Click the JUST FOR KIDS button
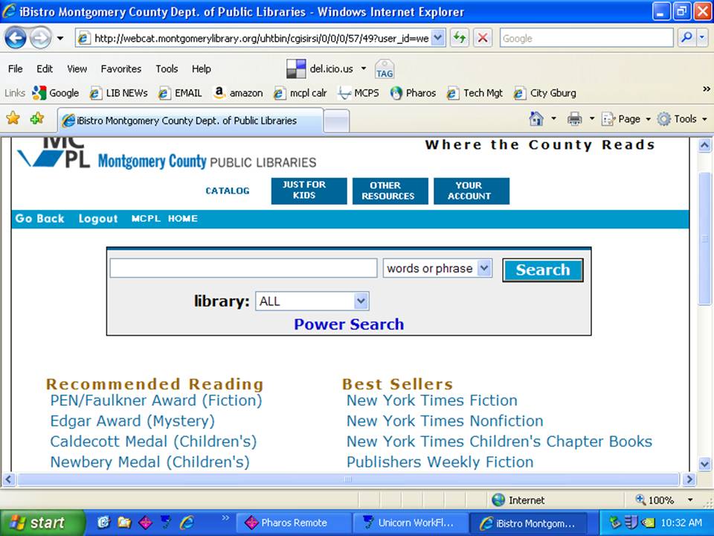 click(x=309, y=191)
